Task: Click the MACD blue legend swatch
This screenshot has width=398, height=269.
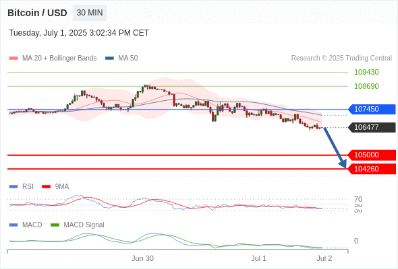Action: [13, 225]
